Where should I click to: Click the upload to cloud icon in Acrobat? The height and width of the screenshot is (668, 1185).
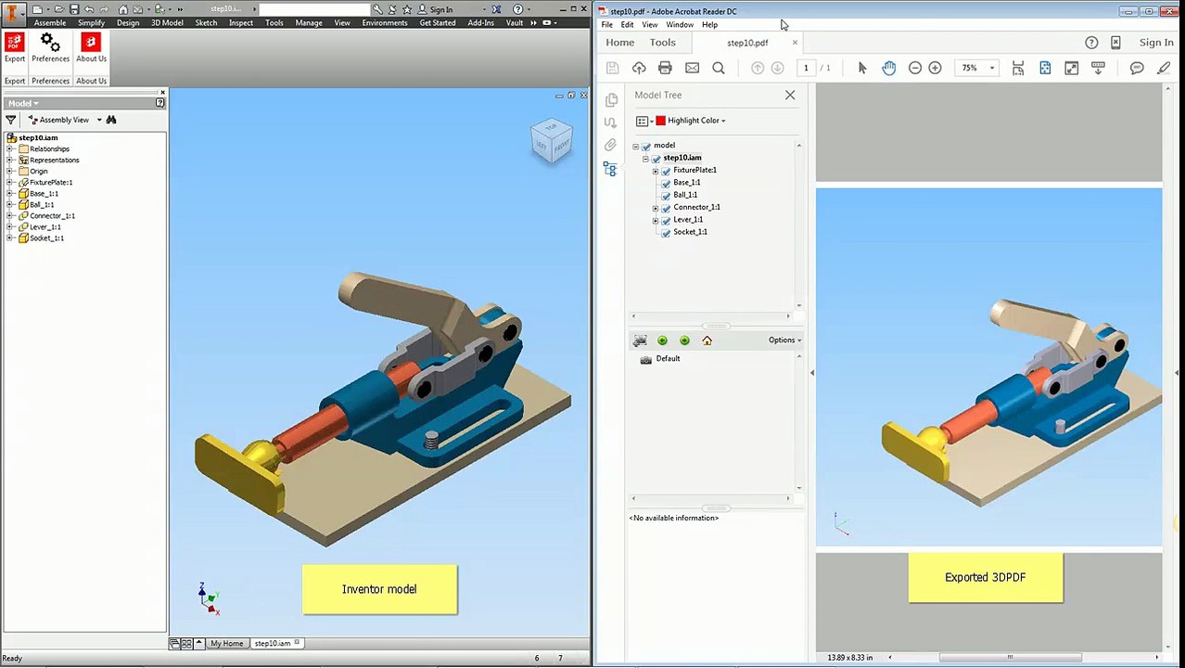[x=639, y=68]
